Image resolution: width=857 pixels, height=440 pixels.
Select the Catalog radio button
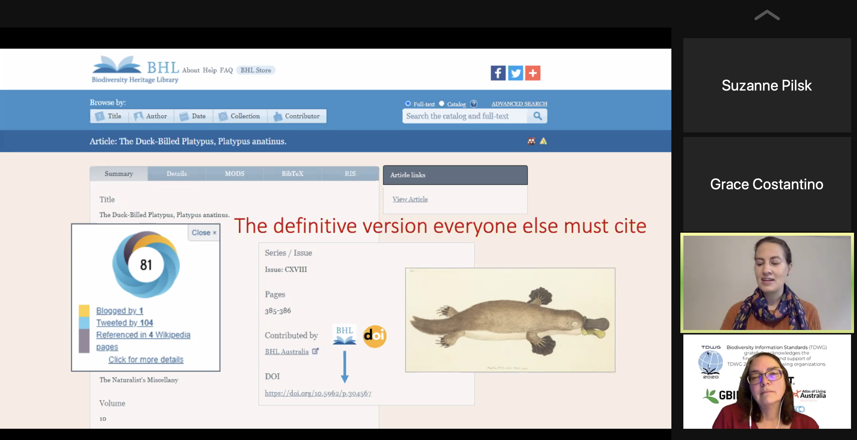point(442,104)
